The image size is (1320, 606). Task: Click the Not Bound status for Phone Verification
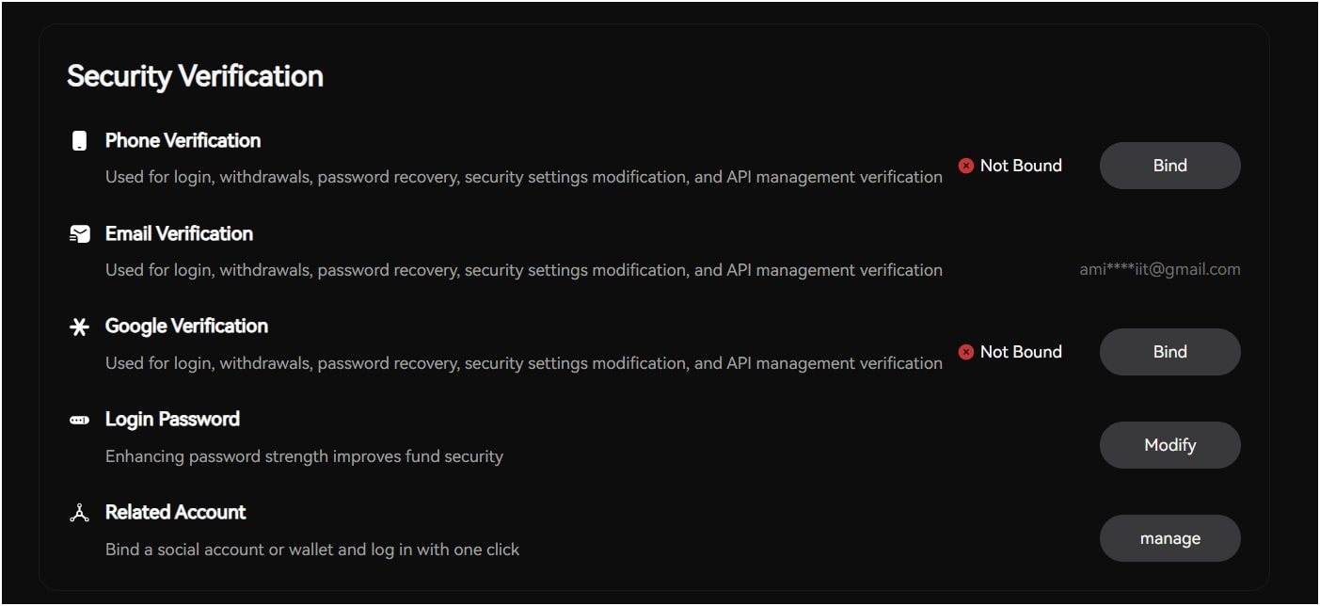pos(1020,166)
